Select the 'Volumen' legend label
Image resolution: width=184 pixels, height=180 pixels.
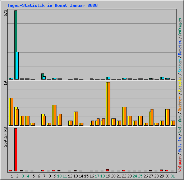point(180,164)
